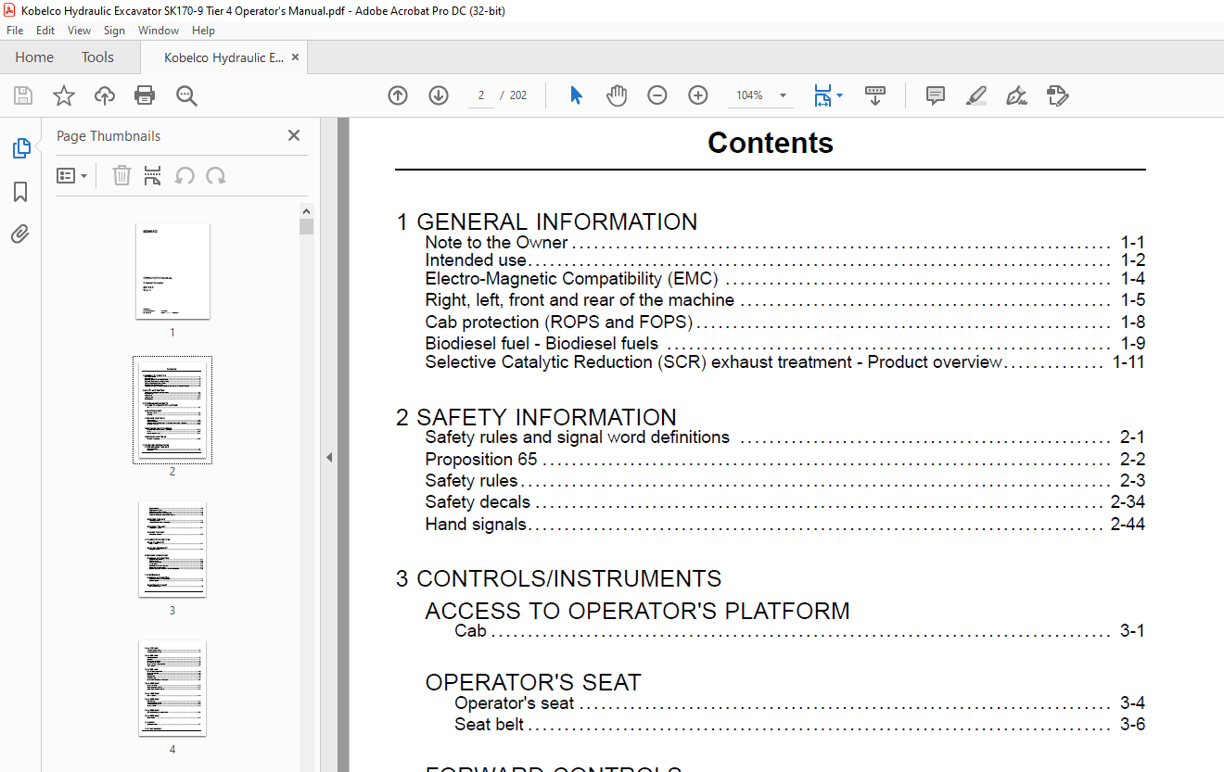Click 'Intended use' contents entry
1224x772 pixels.
[476, 260]
